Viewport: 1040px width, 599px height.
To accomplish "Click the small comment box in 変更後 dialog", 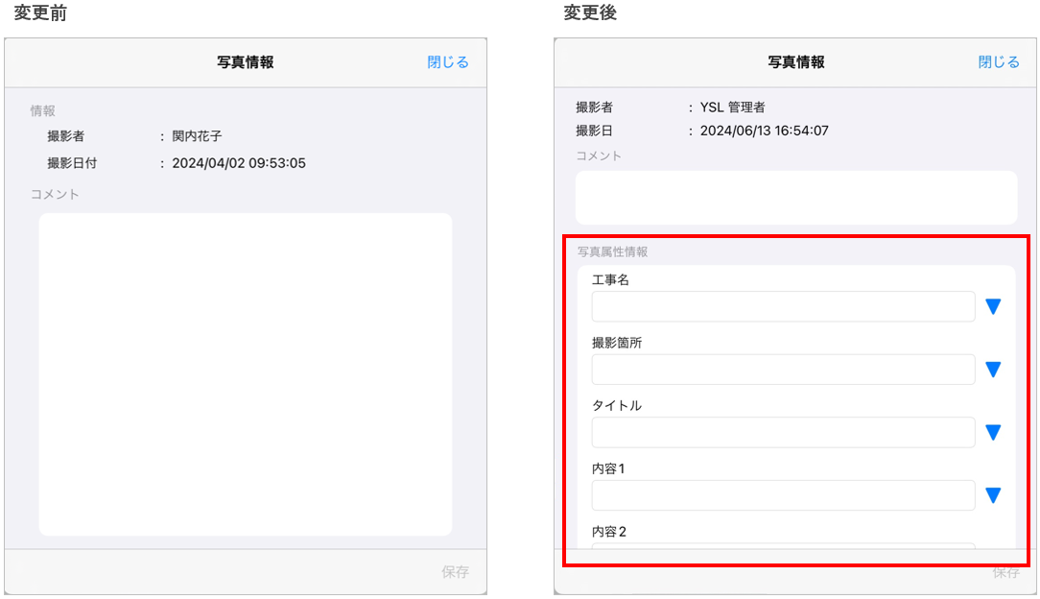I will point(796,198).
